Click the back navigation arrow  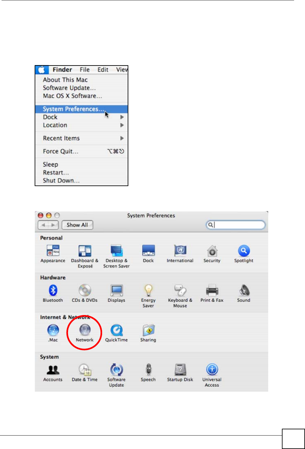click(x=43, y=225)
